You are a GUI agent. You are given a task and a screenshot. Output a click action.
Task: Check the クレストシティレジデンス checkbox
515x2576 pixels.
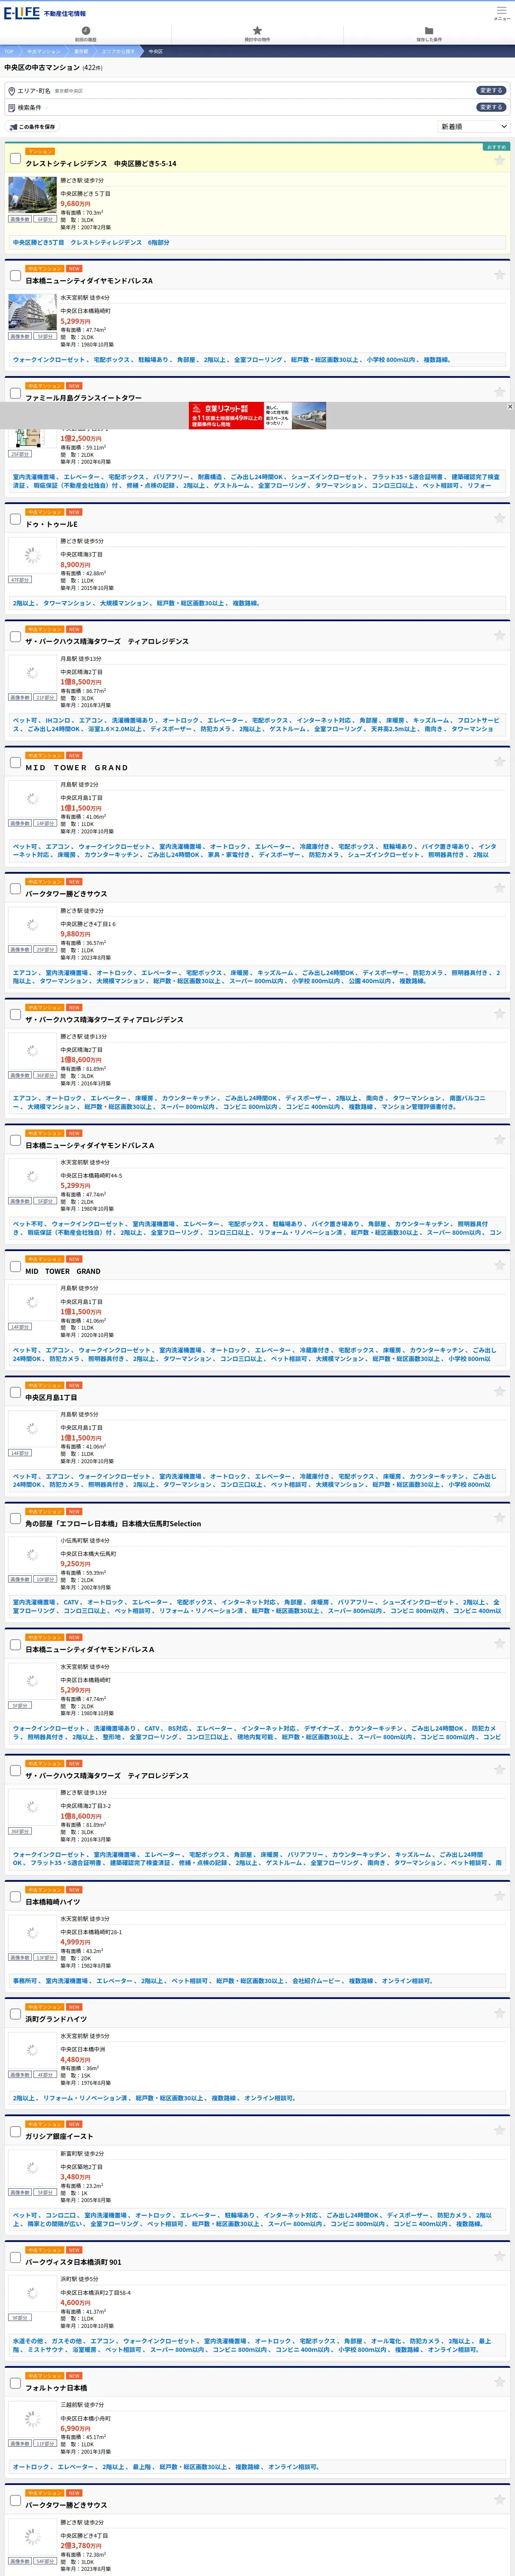(15, 158)
